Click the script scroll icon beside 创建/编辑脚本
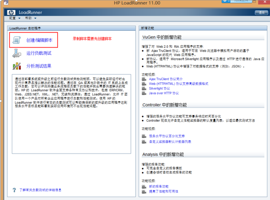270x200 pixels. [17, 40]
